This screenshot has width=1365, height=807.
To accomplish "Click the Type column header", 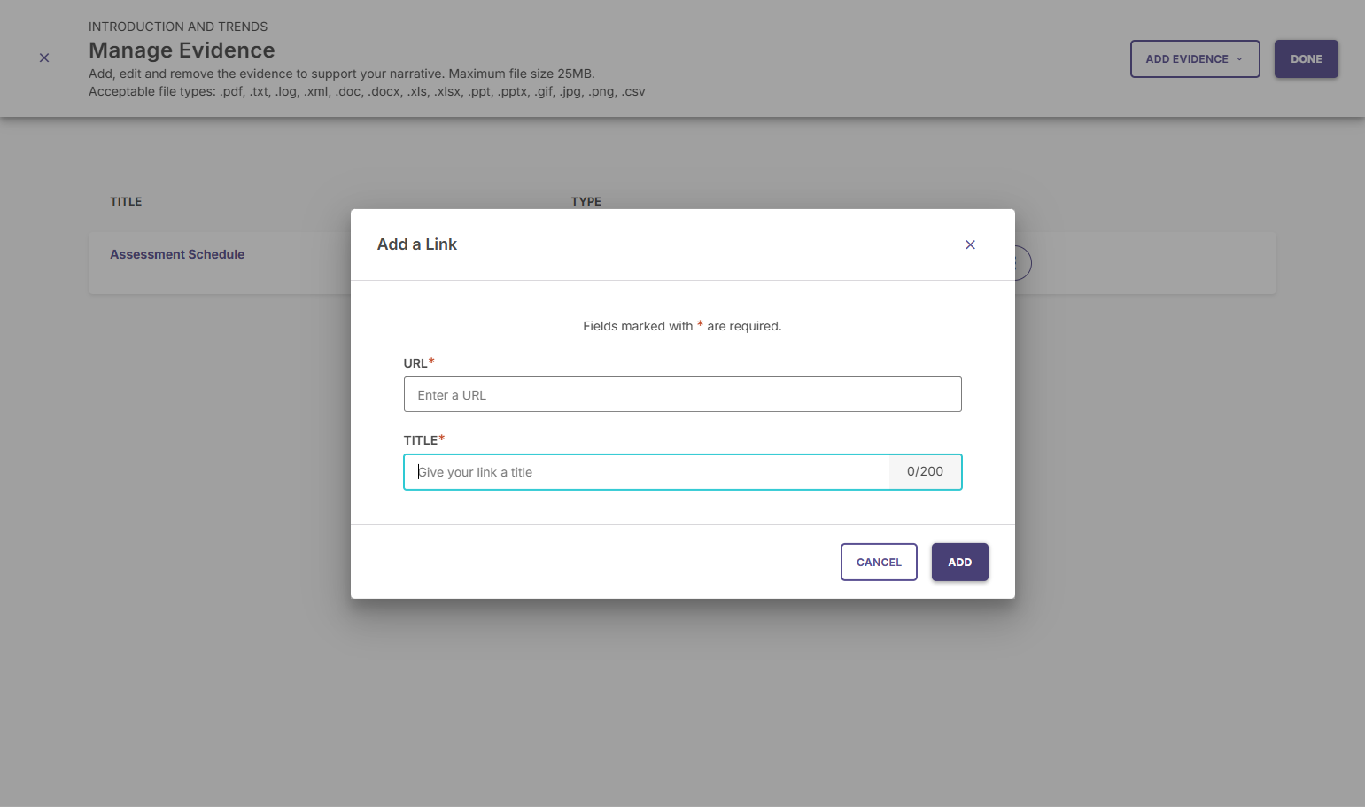I will point(586,201).
